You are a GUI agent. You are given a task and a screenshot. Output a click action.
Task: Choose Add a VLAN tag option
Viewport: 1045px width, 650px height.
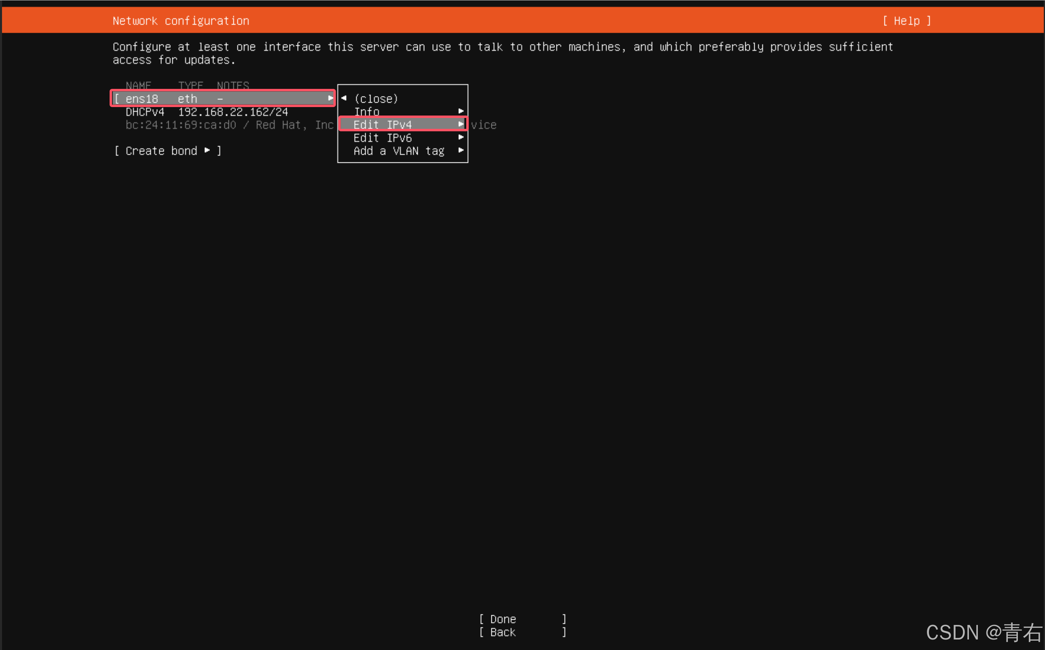point(399,151)
